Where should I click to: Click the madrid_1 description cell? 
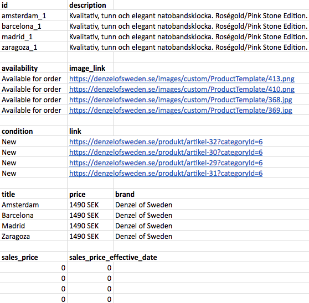tap(188, 37)
